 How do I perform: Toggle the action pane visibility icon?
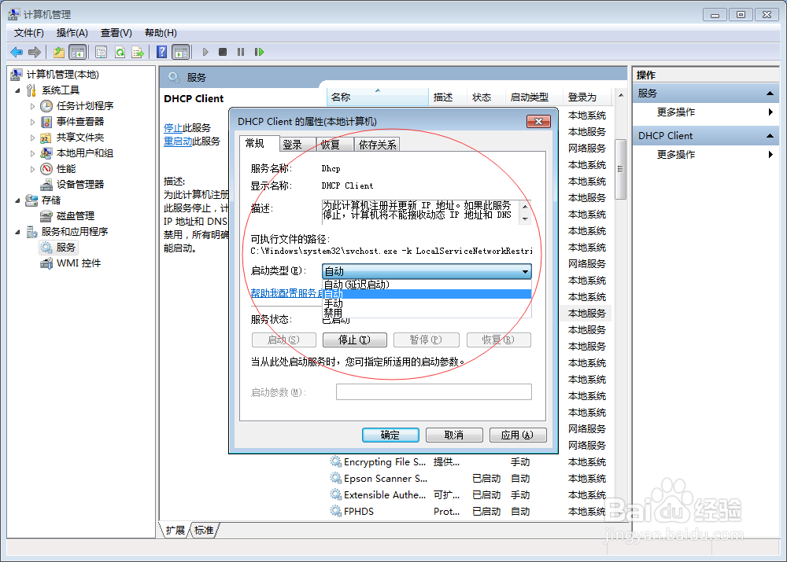[181, 51]
